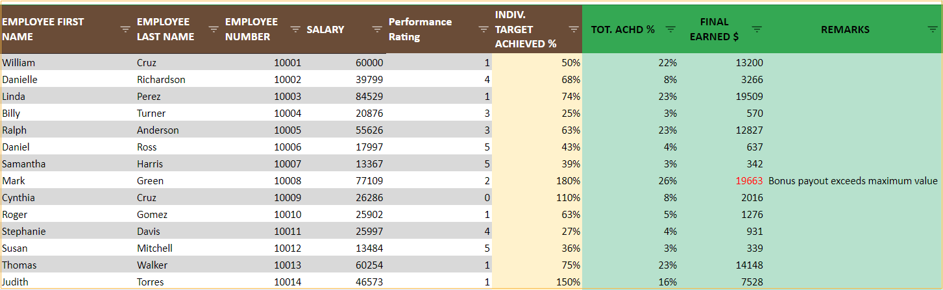Click the cell containing William

(x=67, y=63)
